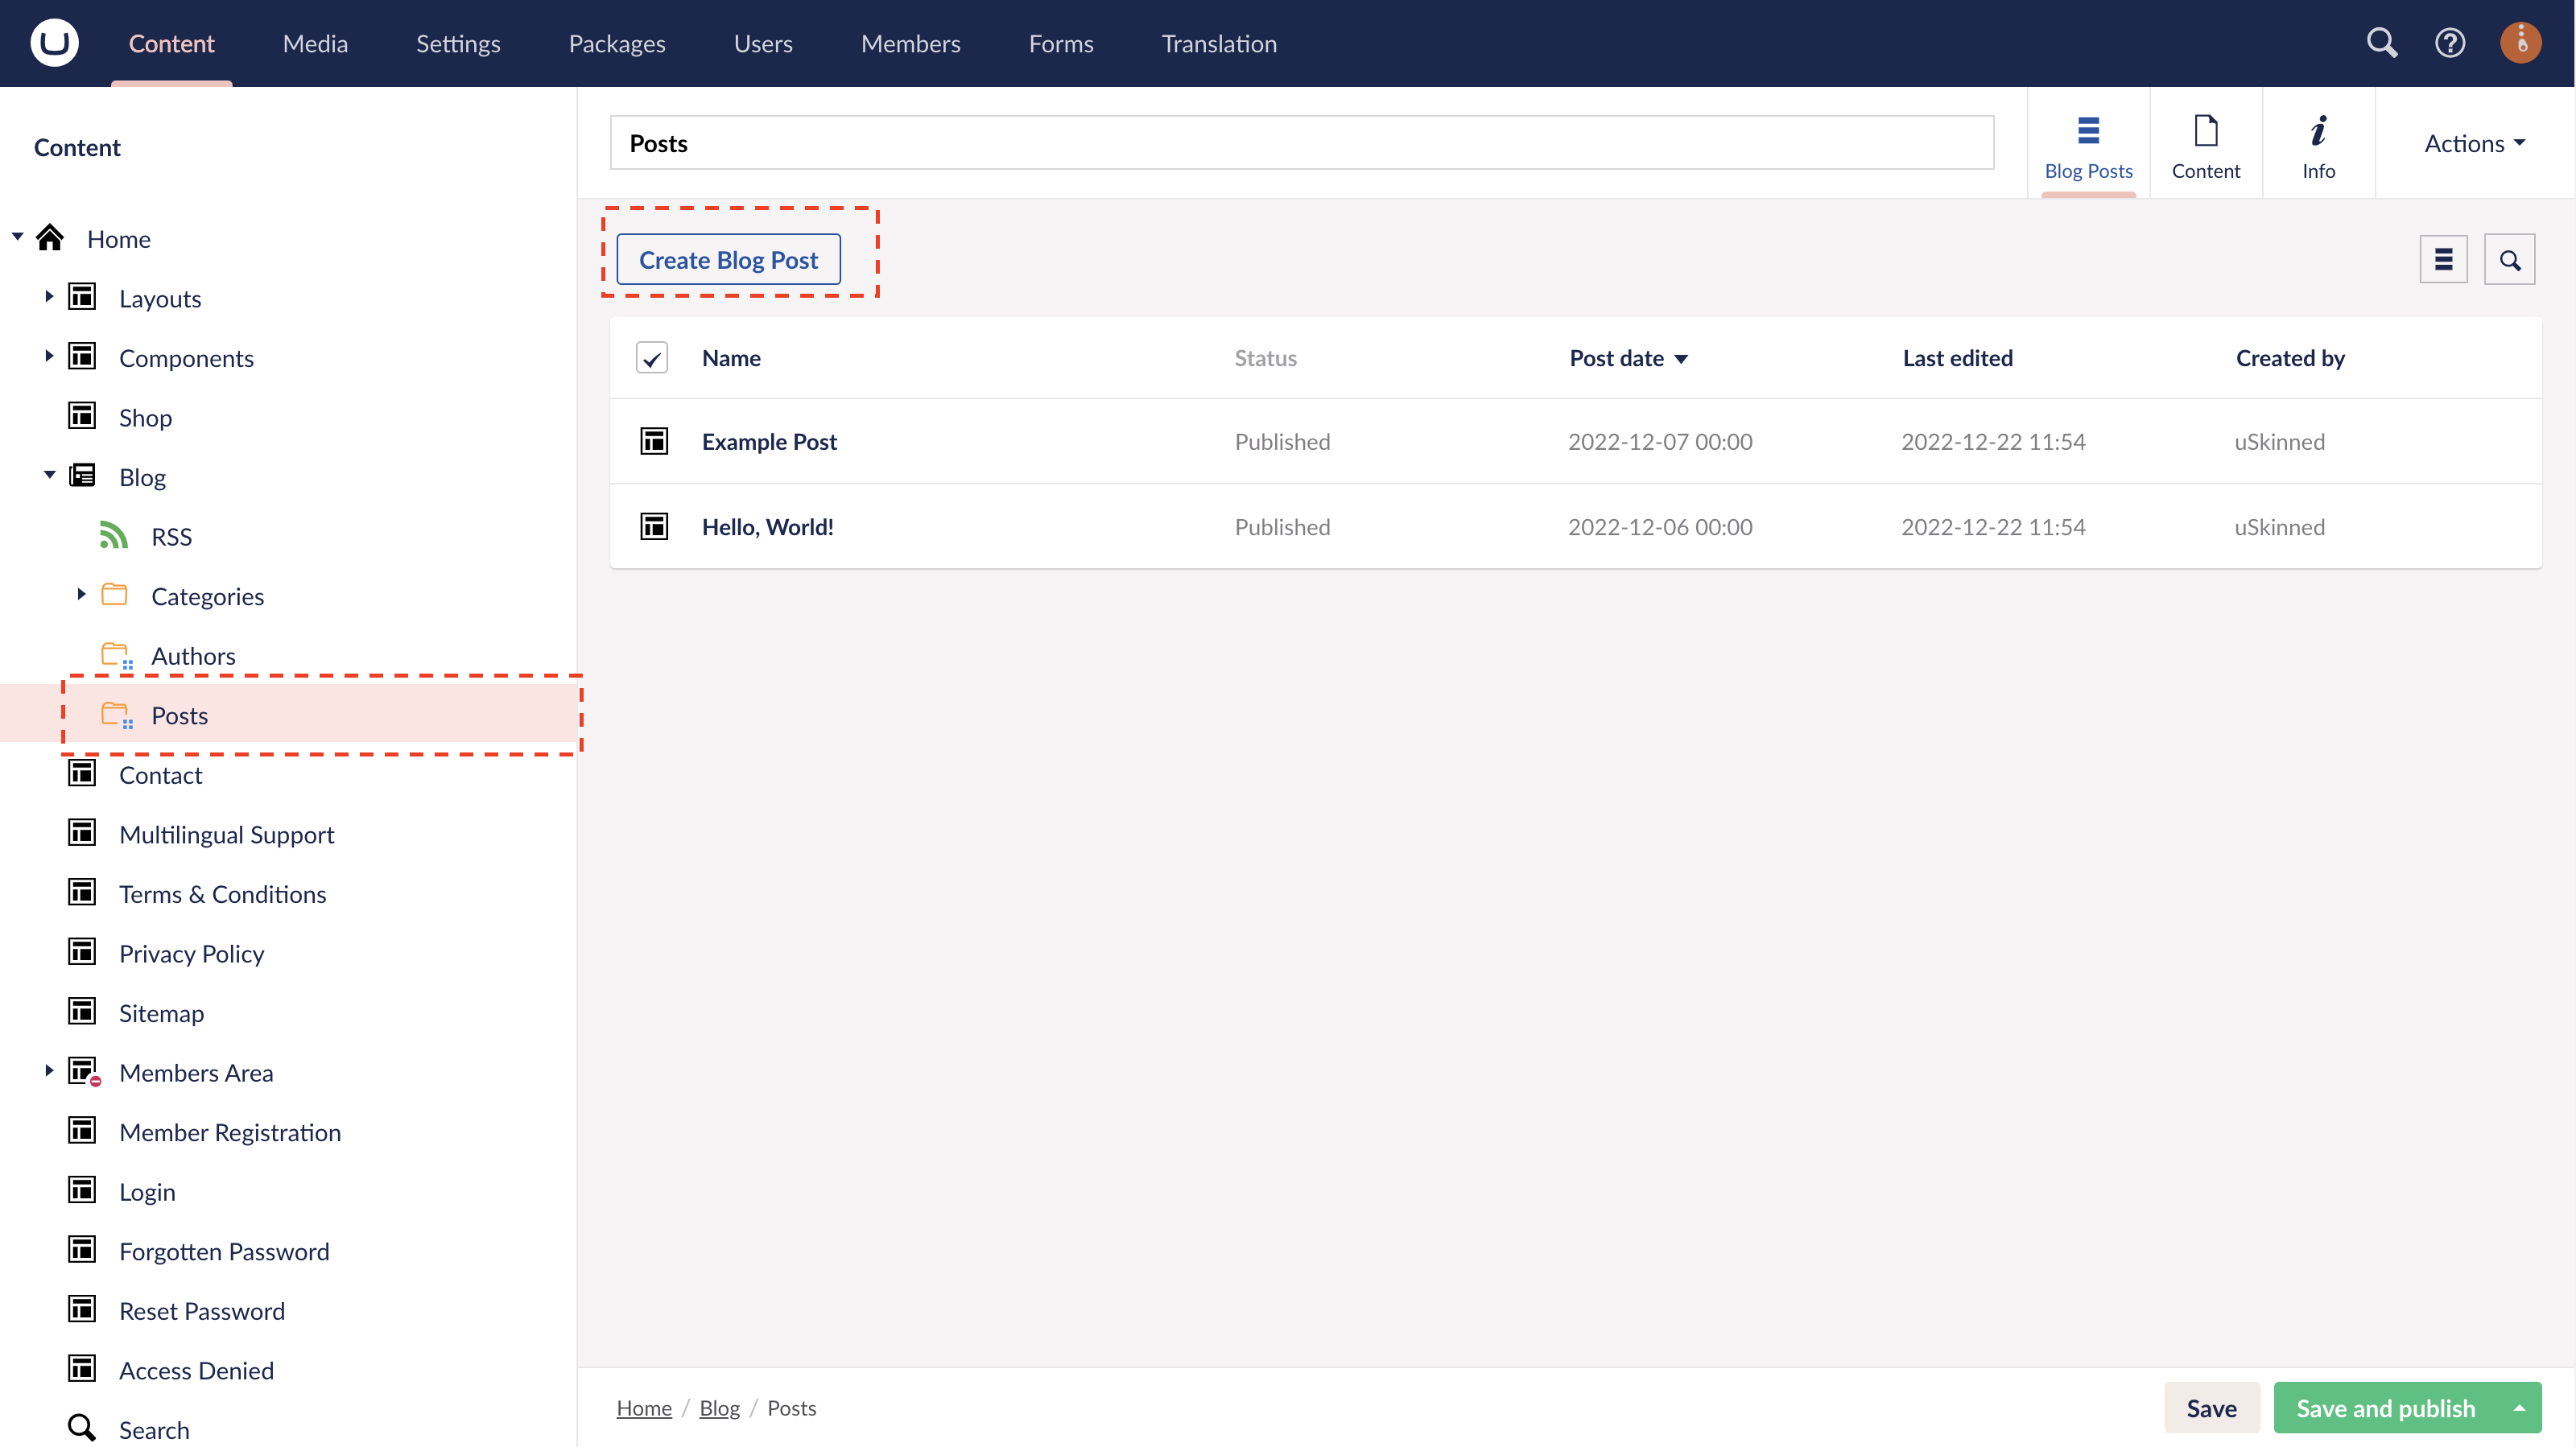The image size is (2576, 1447).
Task: Click the Sitemap page icon
Action: [82, 1012]
